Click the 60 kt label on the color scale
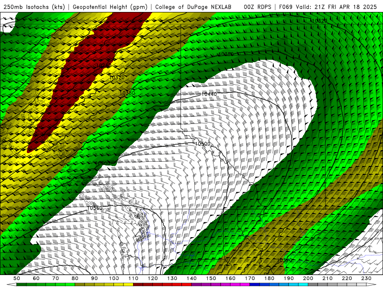This screenshot has height=287, width=383. click(x=36, y=278)
